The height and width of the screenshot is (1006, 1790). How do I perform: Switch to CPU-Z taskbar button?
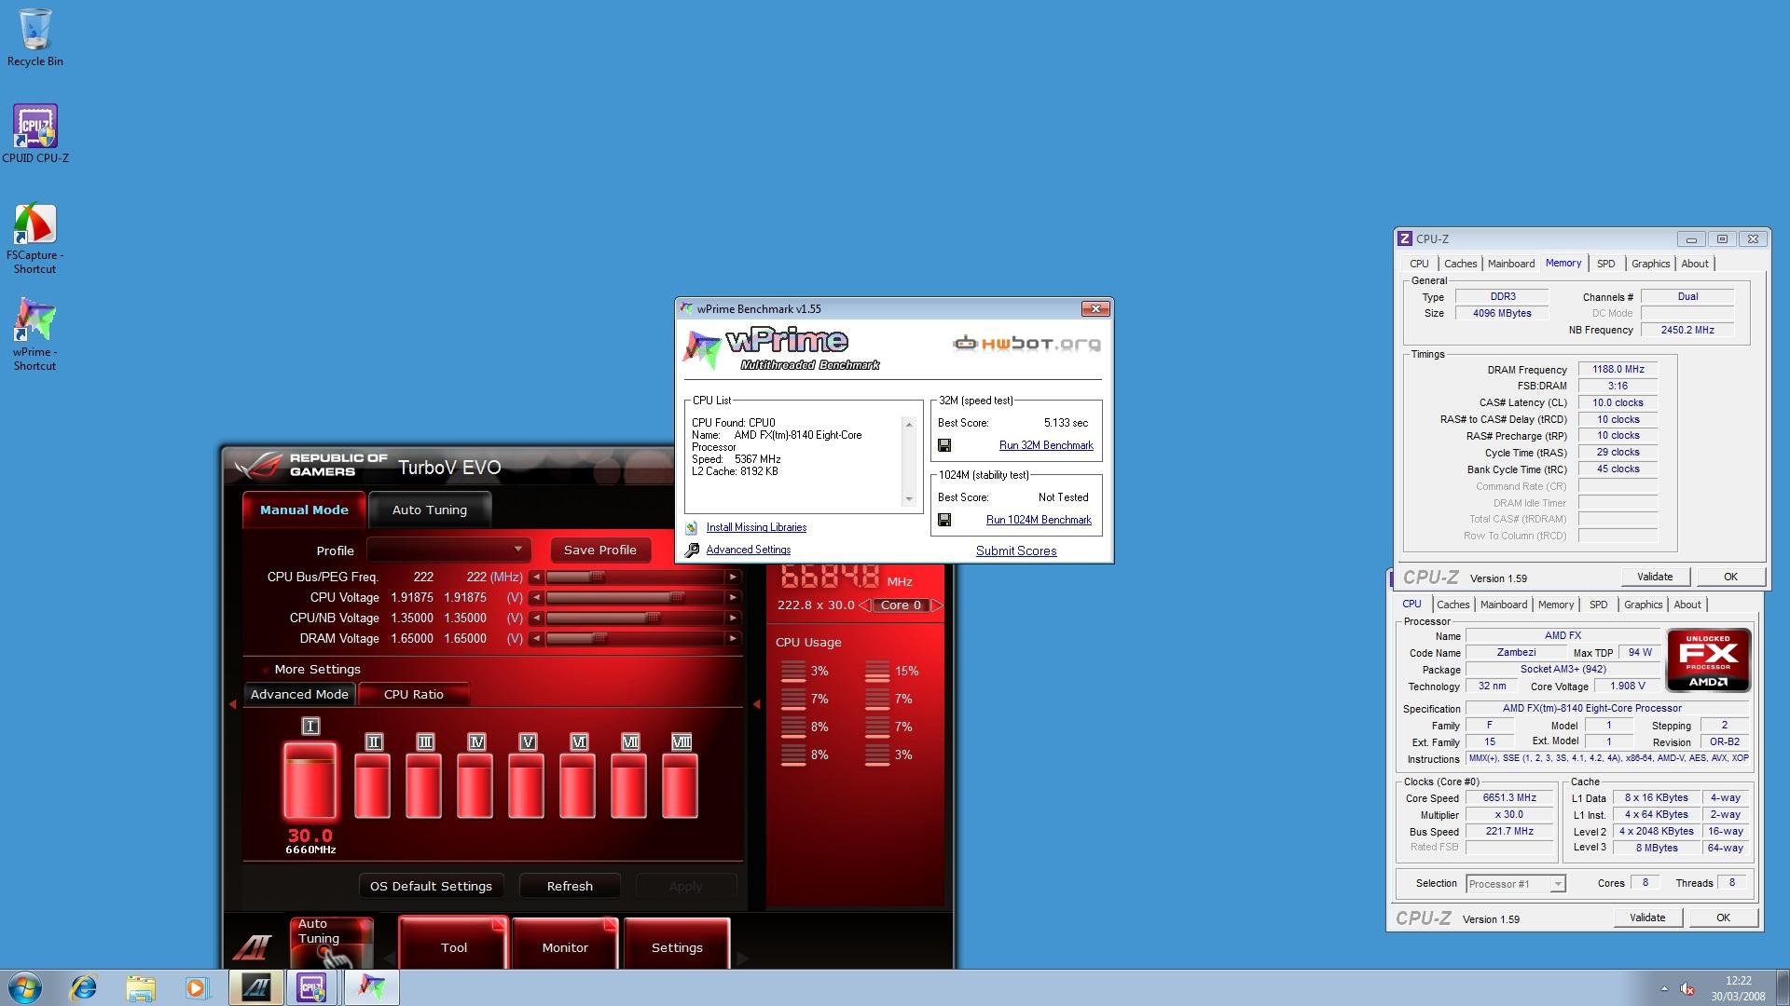[312, 987]
